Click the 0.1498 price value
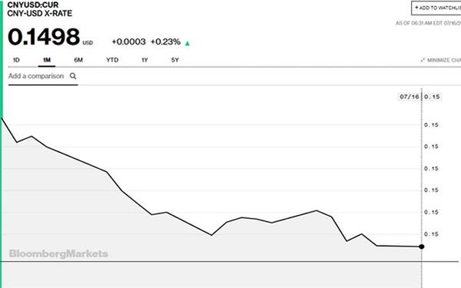The image size is (461, 288). point(44,37)
